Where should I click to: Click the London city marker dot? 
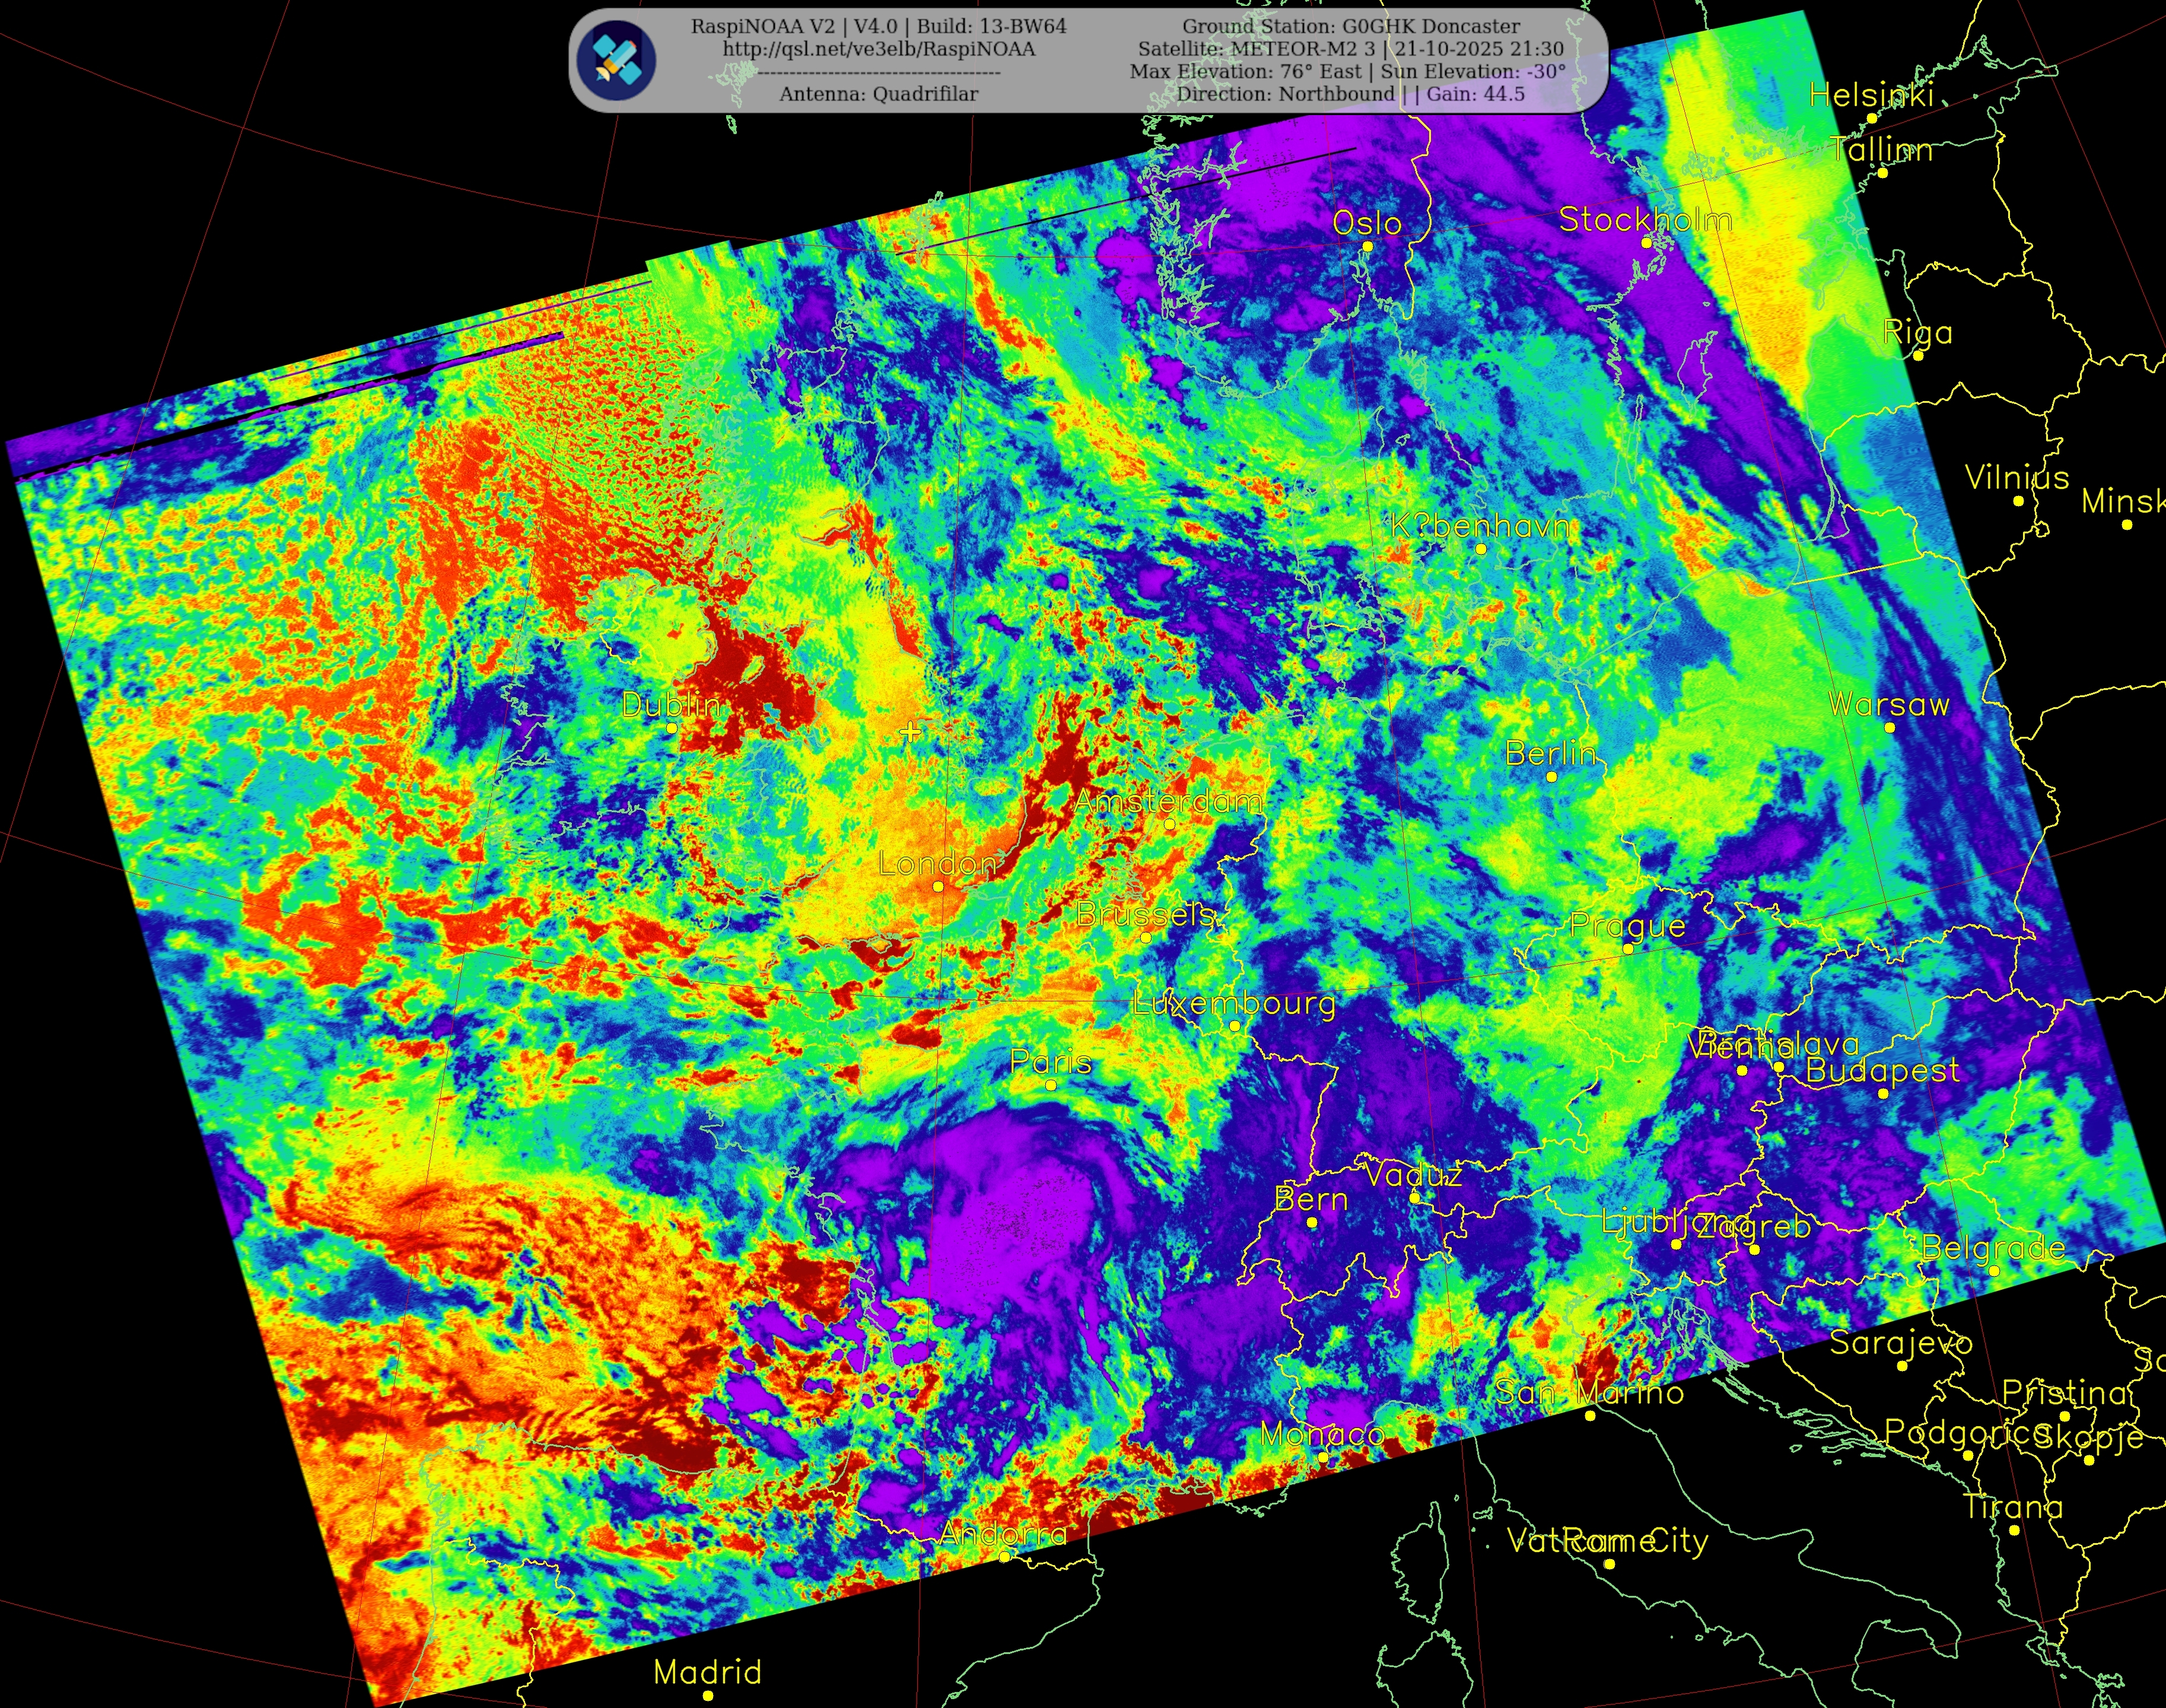tap(938, 887)
